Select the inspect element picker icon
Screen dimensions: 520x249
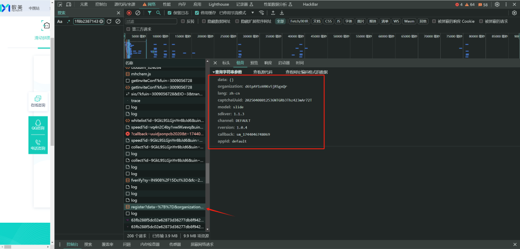pyautogui.click(x=60, y=4)
